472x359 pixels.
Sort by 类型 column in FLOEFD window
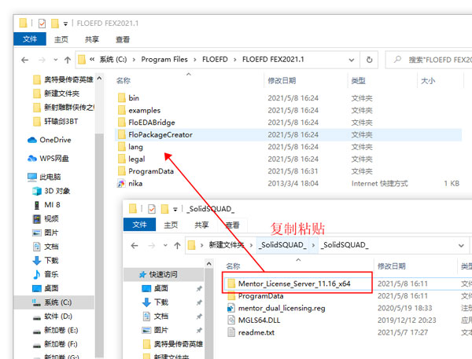pyautogui.click(x=358, y=81)
